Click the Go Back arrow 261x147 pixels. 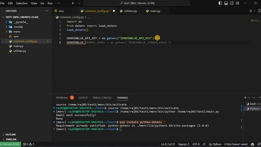tap(73, 3)
